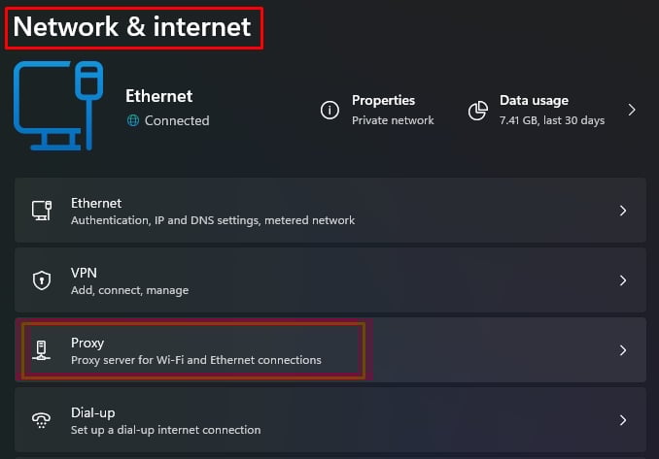Click the Dial-up phone icon
The width and height of the screenshot is (659, 459).
pos(41,420)
